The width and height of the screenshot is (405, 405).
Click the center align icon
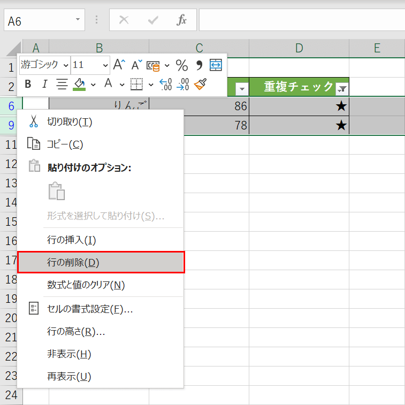(x=62, y=84)
